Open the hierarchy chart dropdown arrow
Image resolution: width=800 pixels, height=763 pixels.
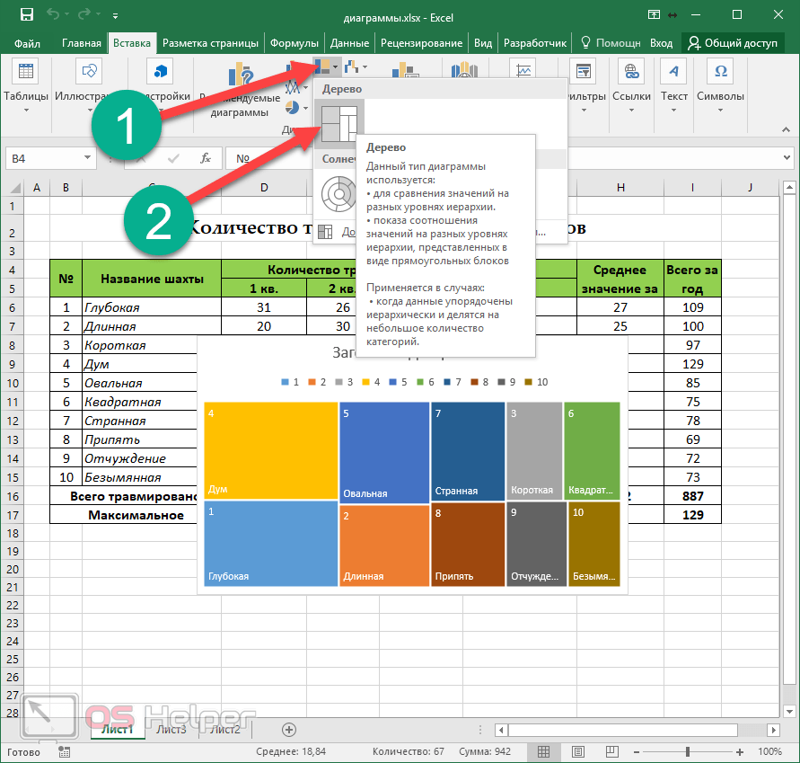point(335,67)
